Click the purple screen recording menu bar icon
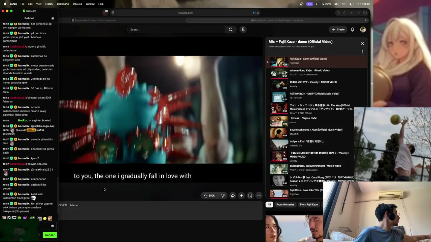This screenshot has height=242, width=431. tap(310, 4)
